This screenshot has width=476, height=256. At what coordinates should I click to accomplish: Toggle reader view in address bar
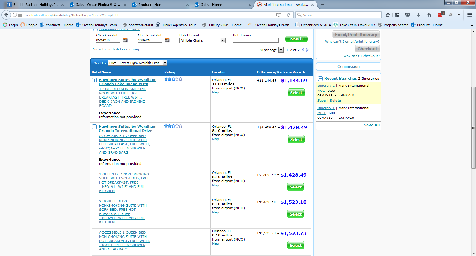[279, 15]
